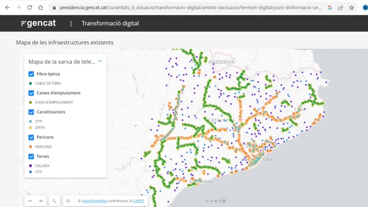Click the Google icon in address bar
Viewport: 368px width, 207px height.
330,8
